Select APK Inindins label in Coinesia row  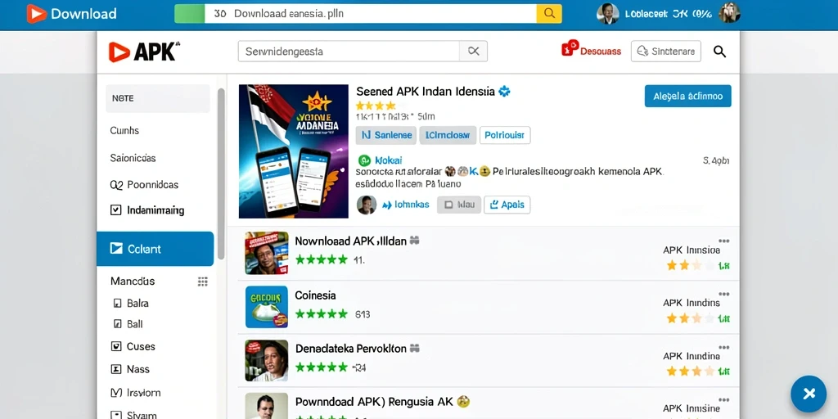click(691, 303)
